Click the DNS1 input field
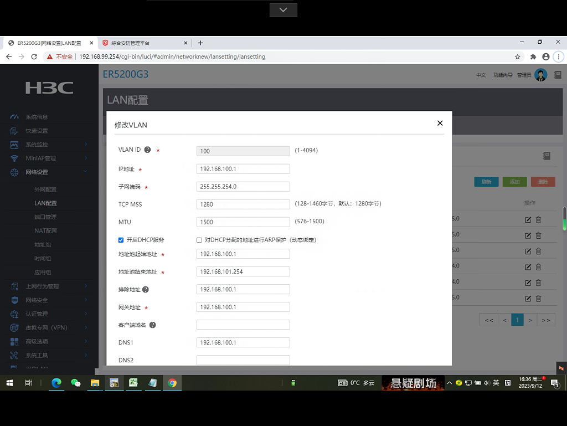Screen dimensions: 567x426 tap(243, 342)
